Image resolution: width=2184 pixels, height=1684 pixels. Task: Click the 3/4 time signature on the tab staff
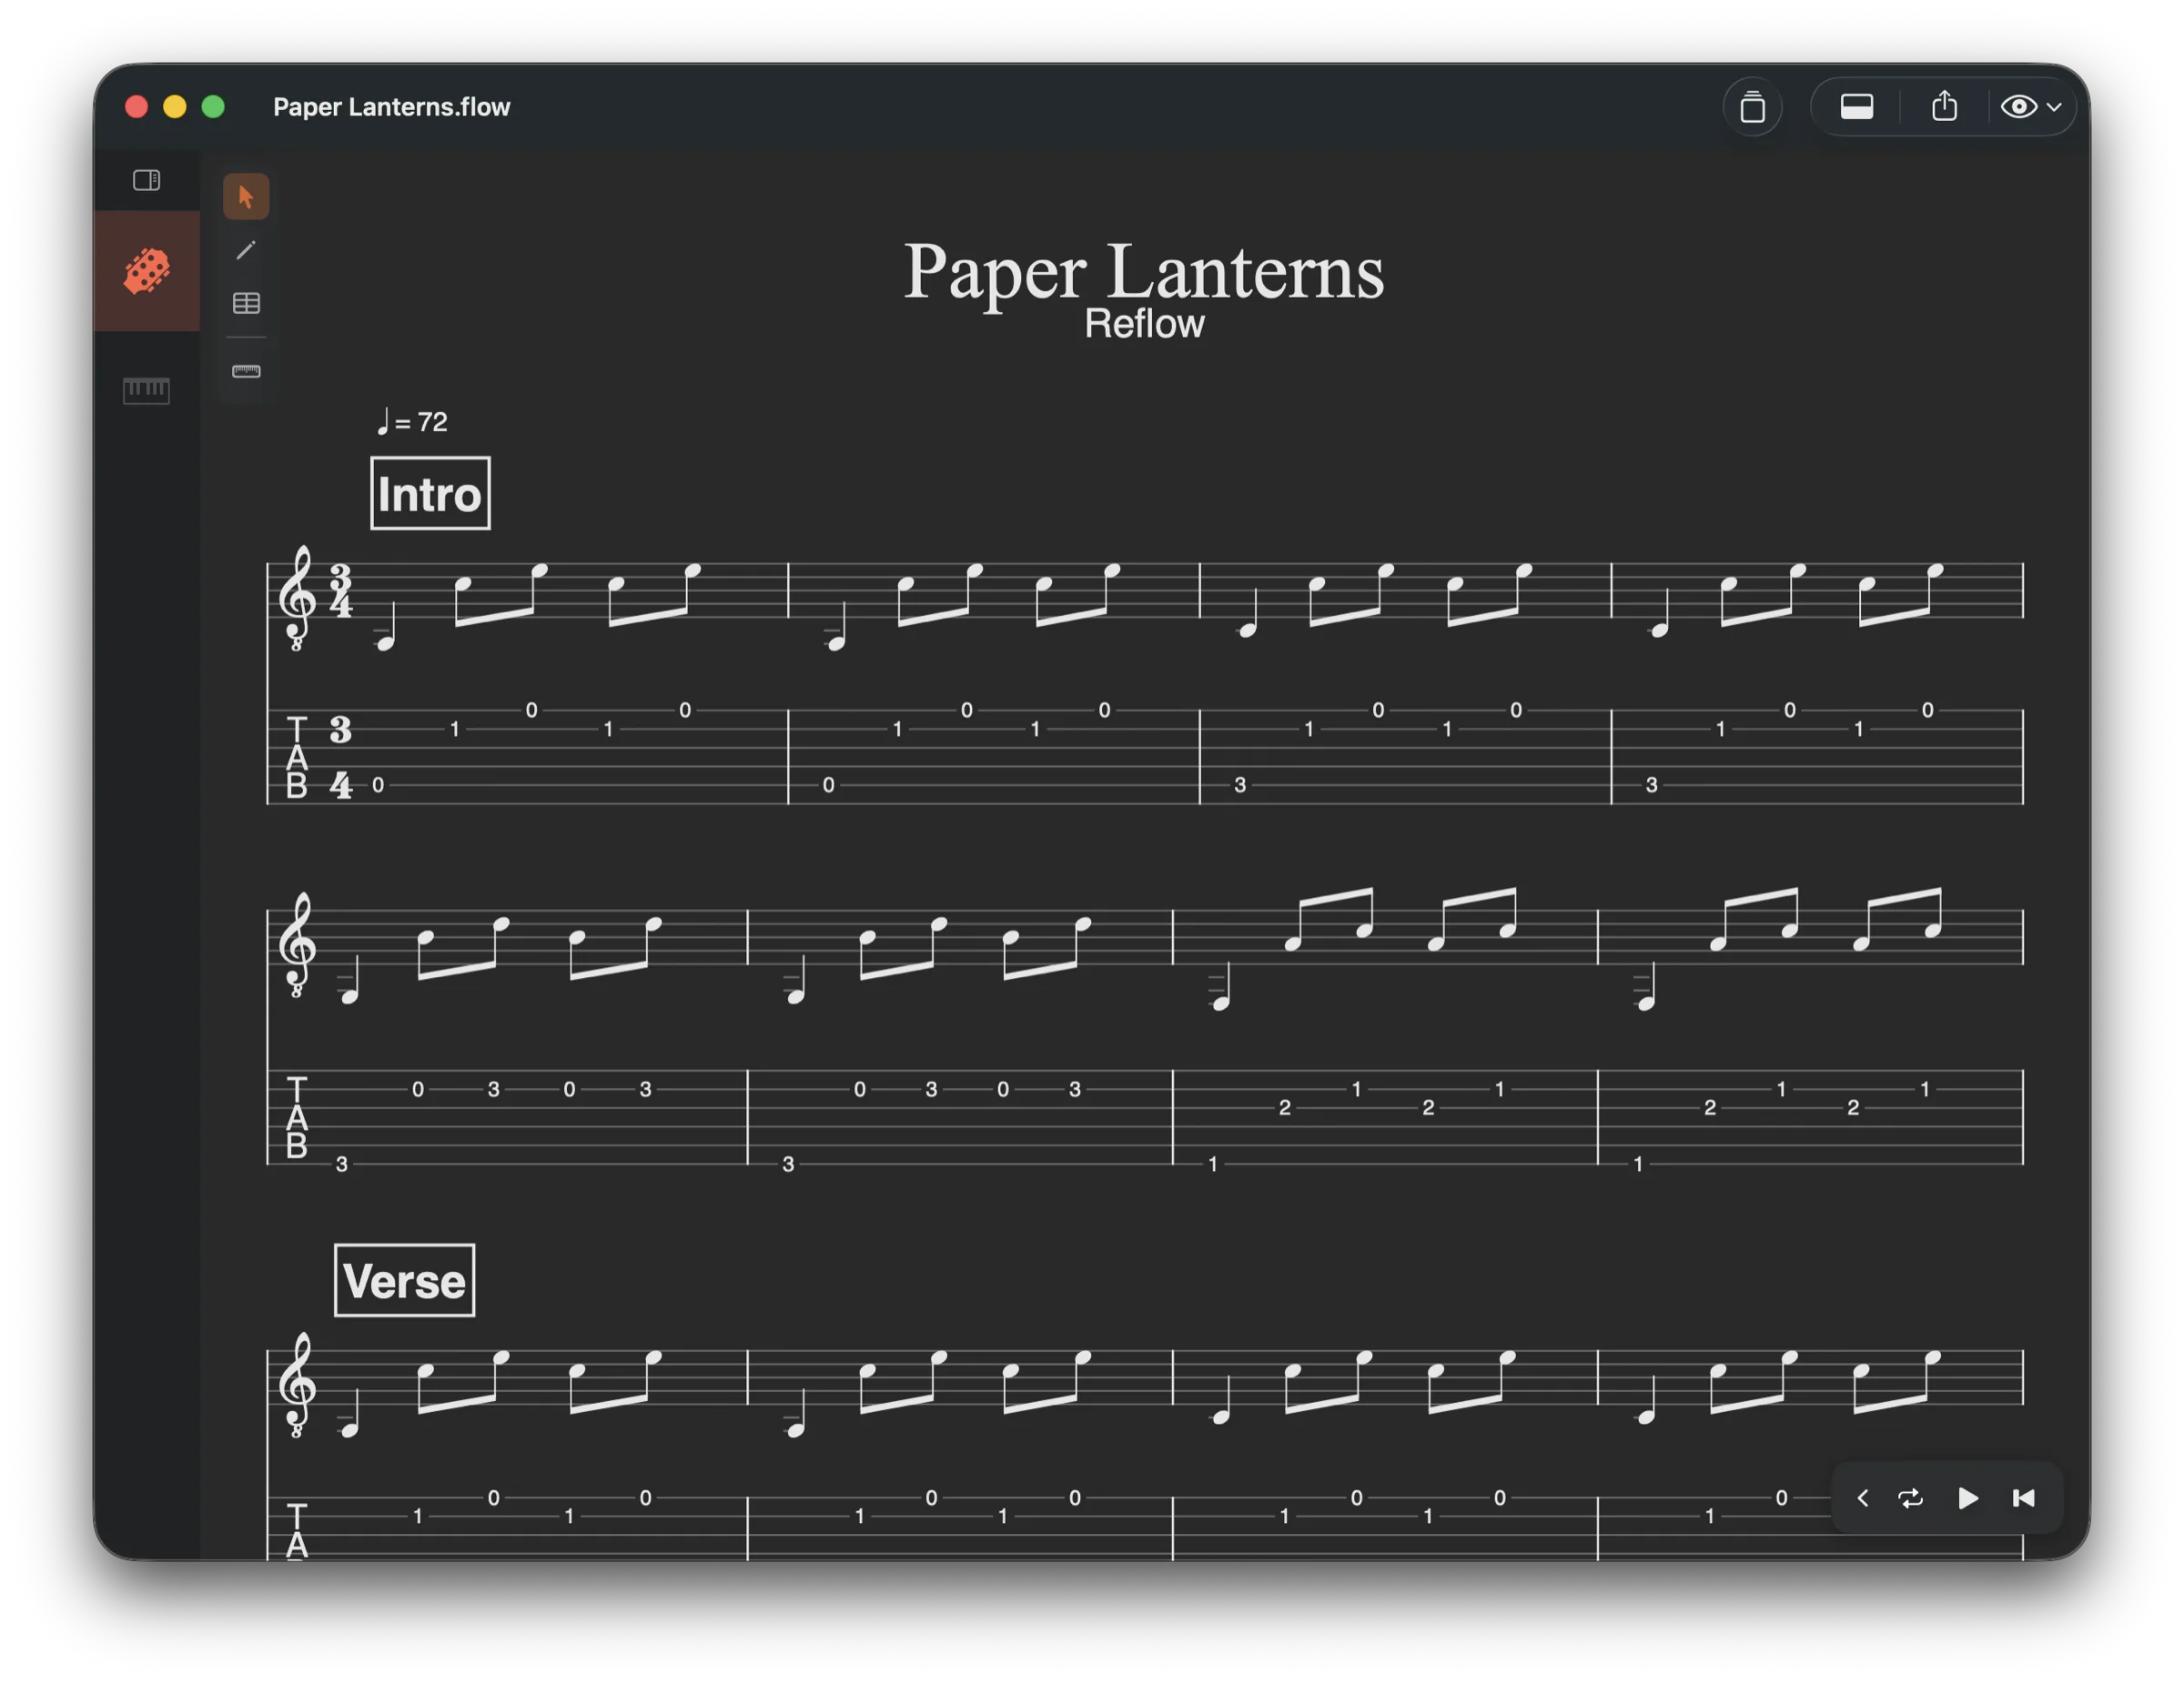[x=341, y=757]
